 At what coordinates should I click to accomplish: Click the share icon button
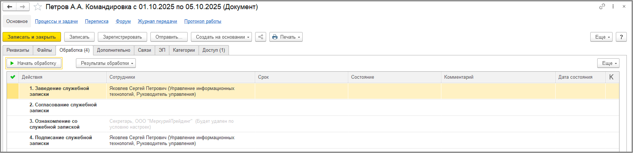[x=261, y=37]
